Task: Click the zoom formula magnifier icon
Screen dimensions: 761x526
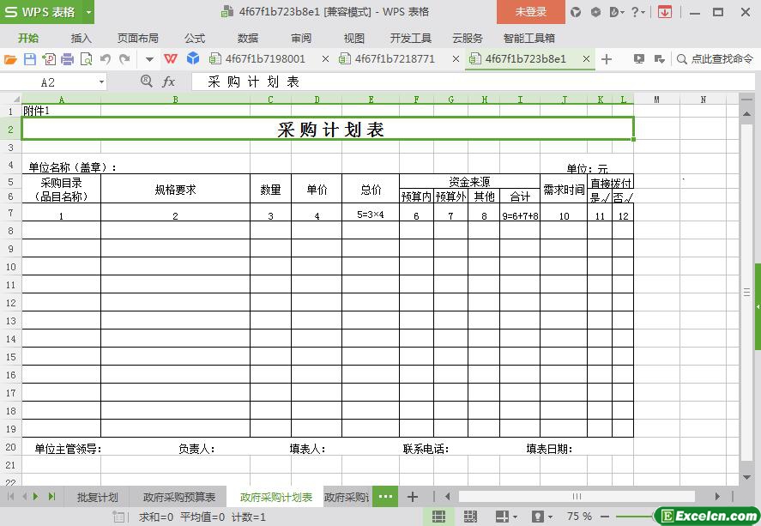Action: (x=146, y=81)
